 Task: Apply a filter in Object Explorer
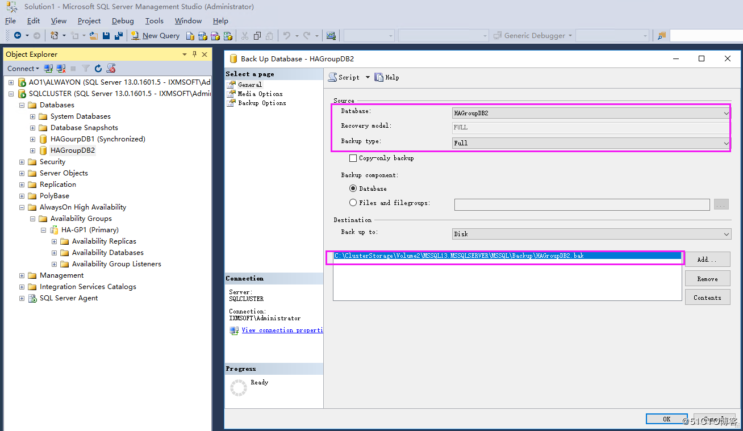tap(85, 68)
